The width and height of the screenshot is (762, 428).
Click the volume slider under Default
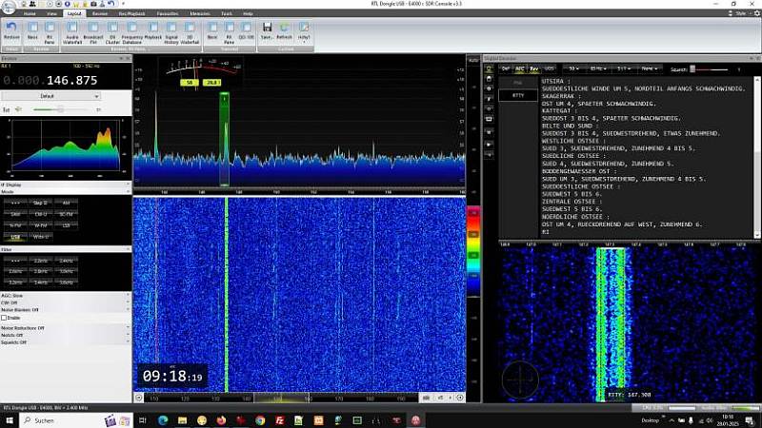(61, 109)
